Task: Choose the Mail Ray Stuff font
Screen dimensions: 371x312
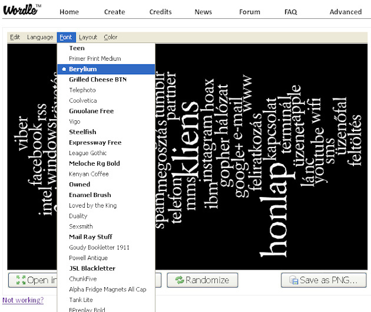Action: (106, 237)
